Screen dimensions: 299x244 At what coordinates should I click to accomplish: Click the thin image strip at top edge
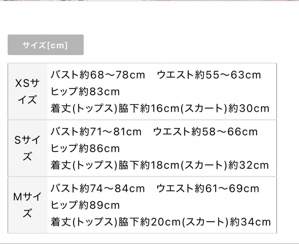(149, 1)
